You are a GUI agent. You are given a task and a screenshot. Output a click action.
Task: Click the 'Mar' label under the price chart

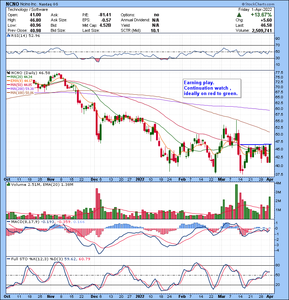tap(222, 180)
